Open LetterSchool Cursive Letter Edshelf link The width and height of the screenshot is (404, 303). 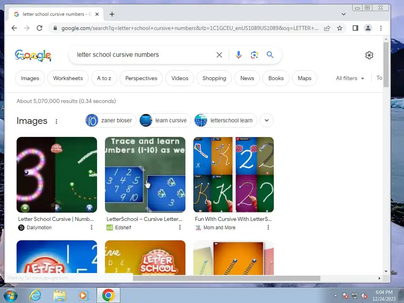coord(144,219)
